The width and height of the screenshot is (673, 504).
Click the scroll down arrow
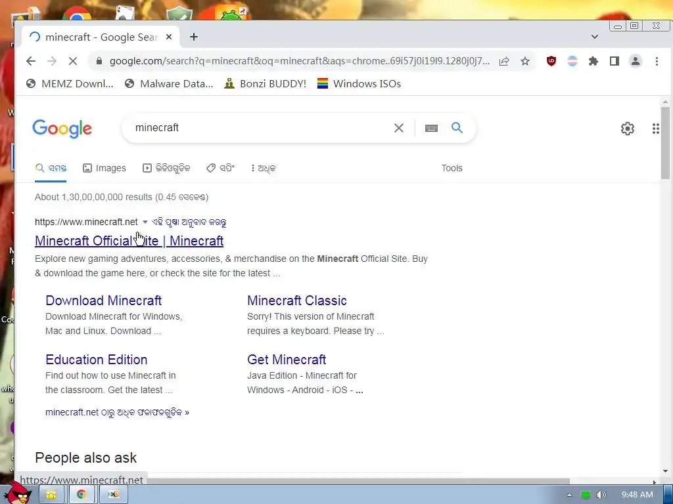pos(665,471)
